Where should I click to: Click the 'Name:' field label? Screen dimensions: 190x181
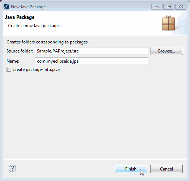[13, 61]
